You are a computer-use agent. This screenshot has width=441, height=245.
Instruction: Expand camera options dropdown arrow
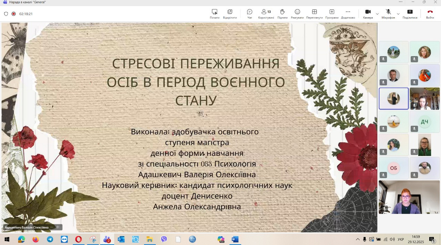coord(377,14)
